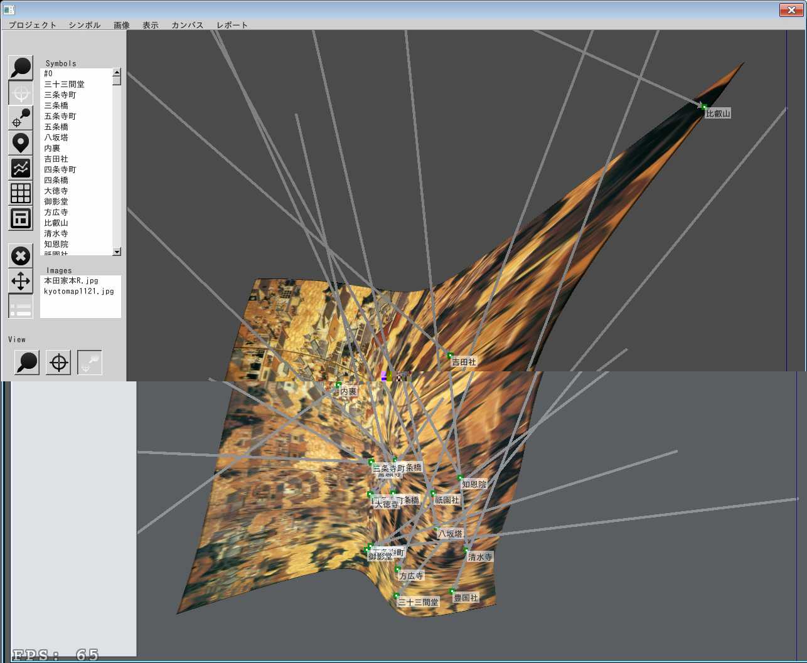Select 比叡山 in the Symbols list
Image resolution: width=807 pixels, height=663 pixels.
coord(76,223)
